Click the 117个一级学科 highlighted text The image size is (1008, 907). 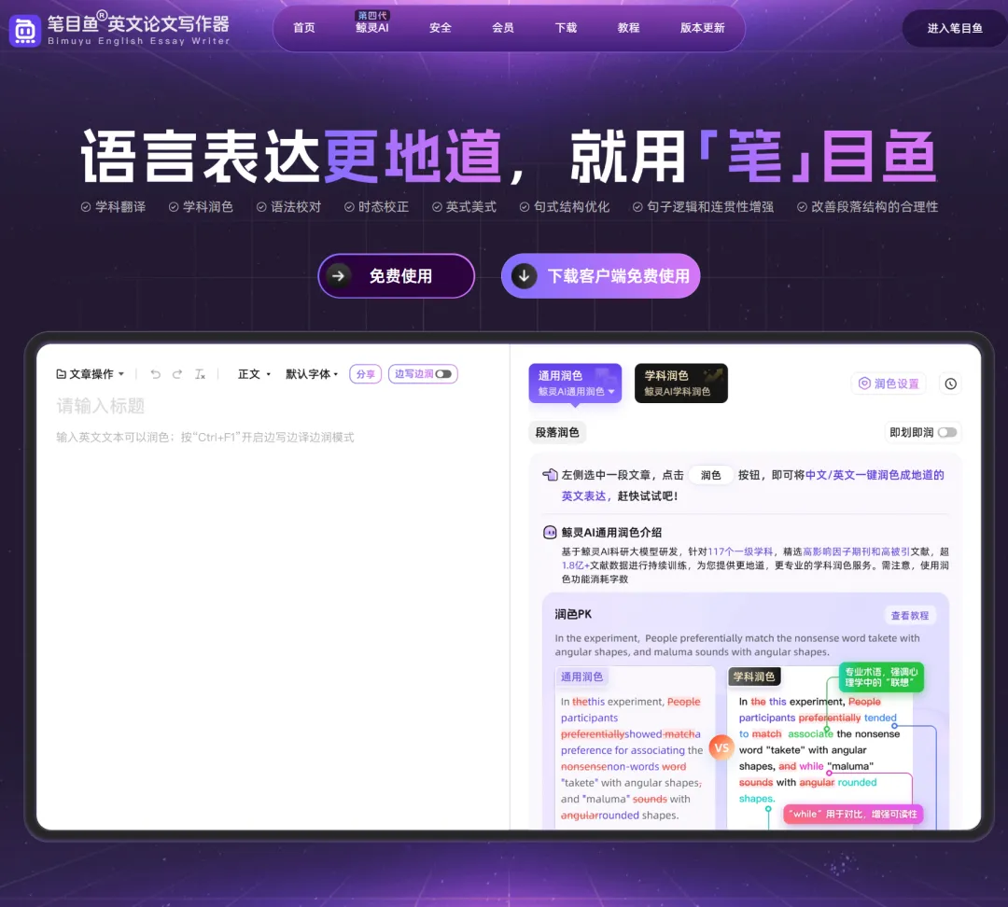[740, 551]
